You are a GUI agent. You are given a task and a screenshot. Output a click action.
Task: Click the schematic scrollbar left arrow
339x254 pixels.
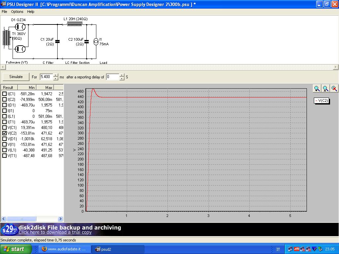pyautogui.click(x=3, y=67)
